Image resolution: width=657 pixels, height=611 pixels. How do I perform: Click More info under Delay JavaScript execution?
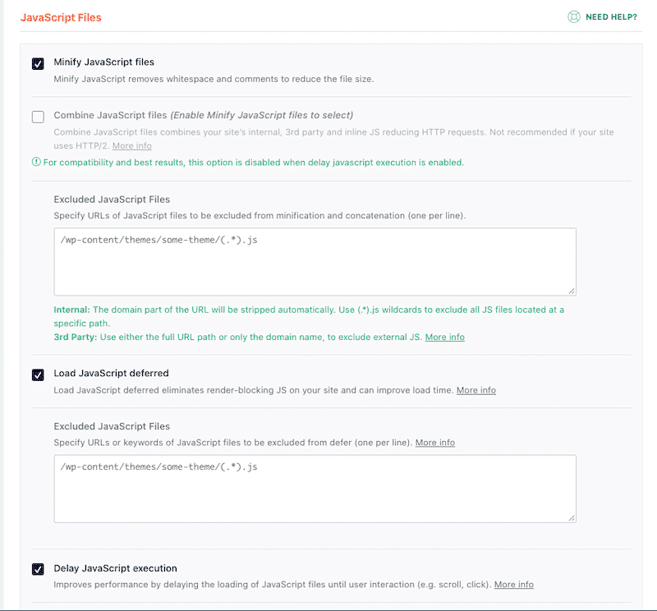514,584
